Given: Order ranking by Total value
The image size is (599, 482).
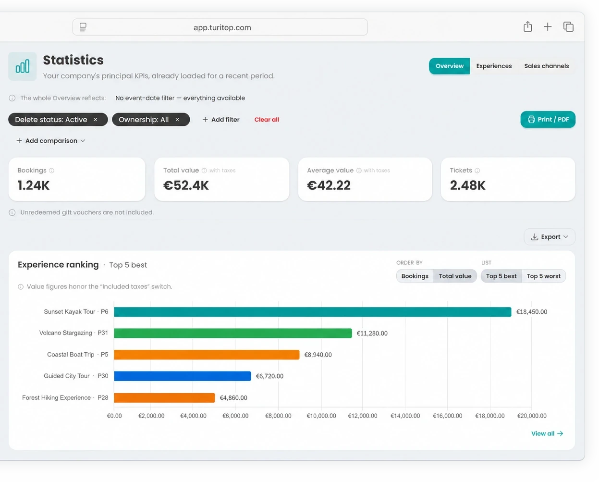Looking at the screenshot, I should click(x=455, y=276).
